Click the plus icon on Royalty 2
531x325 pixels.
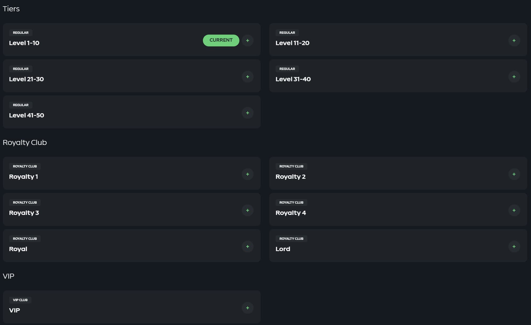[x=514, y=174]
